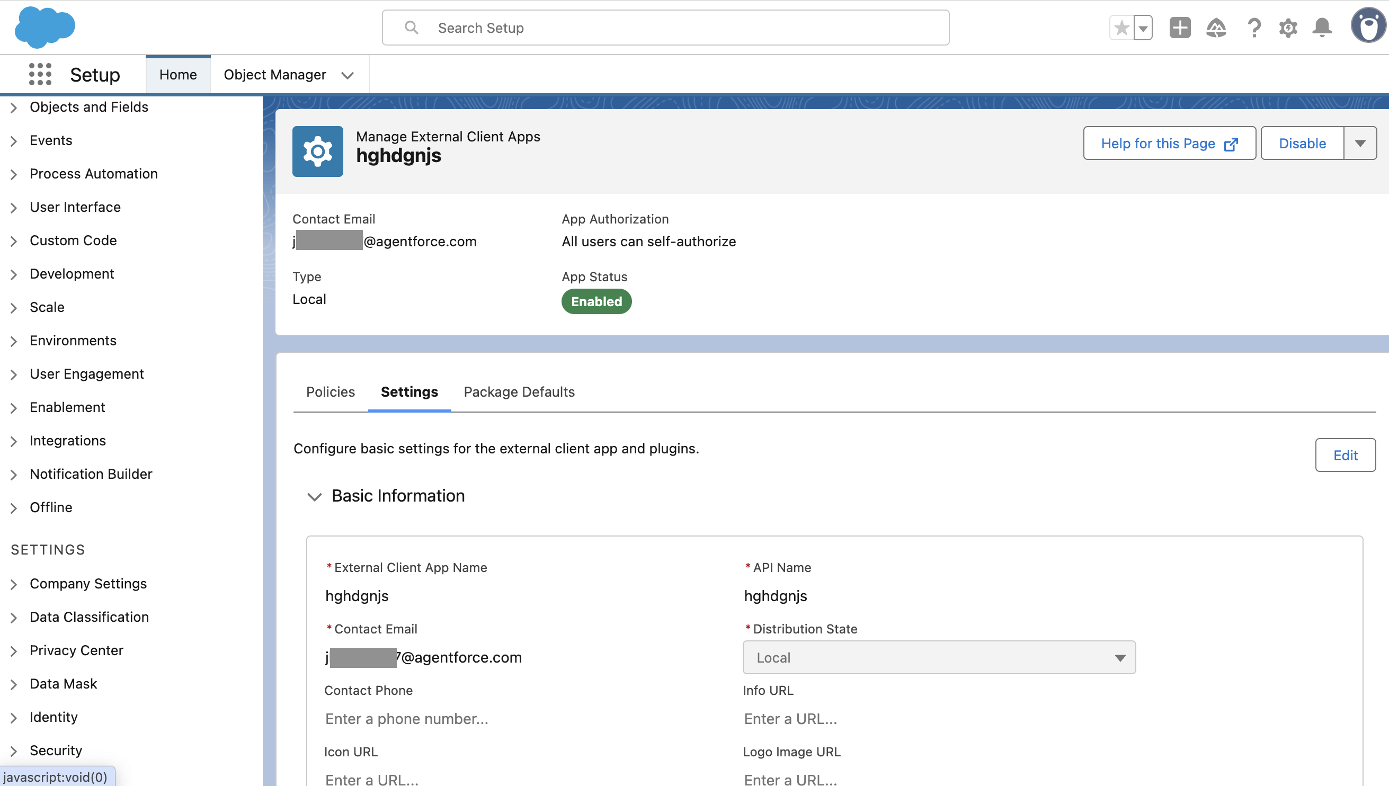1389x786 pixels.
Task: Expand User Interface in sidebar
Action: pyautogui.click(x=14, y=208)
